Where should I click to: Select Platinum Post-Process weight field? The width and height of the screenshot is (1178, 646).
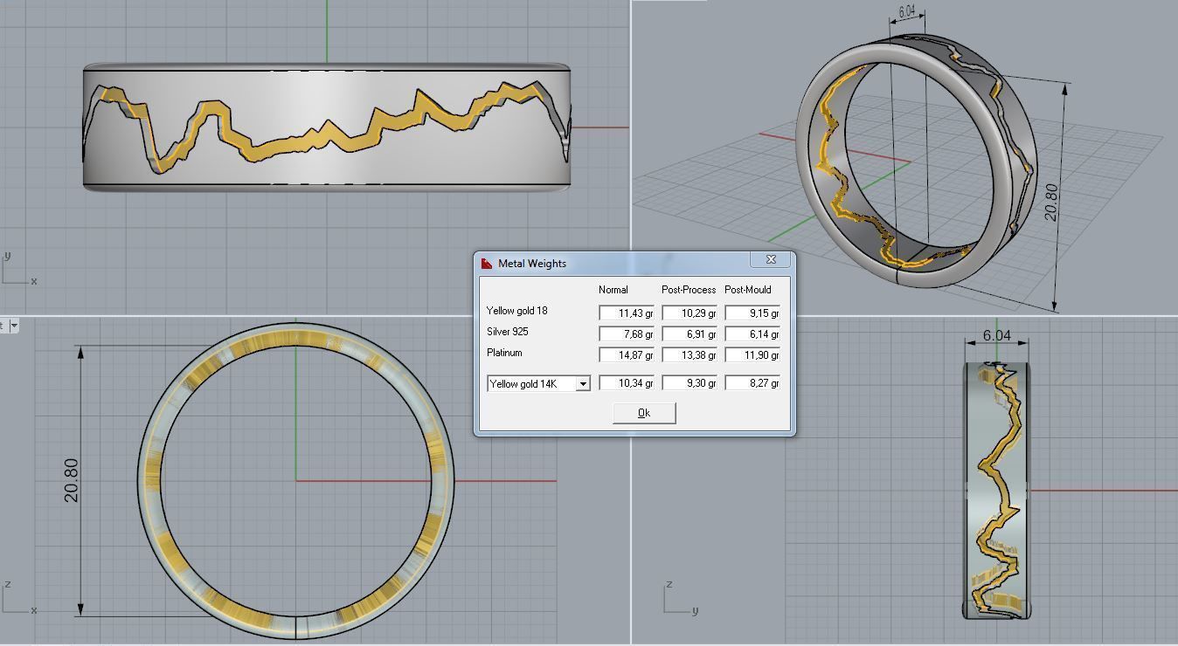(689, 354)
